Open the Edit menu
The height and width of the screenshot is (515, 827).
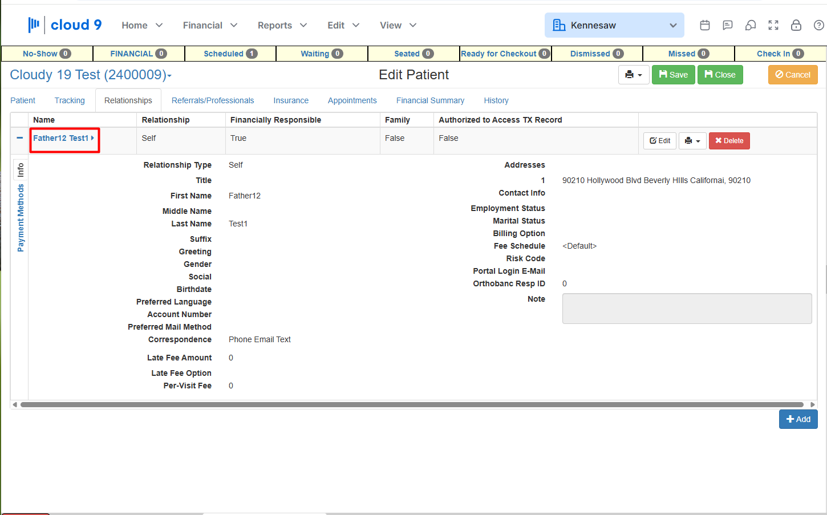click(x=343, y=25)
